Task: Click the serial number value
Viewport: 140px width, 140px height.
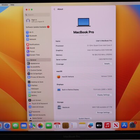Action: click(105, 59)
